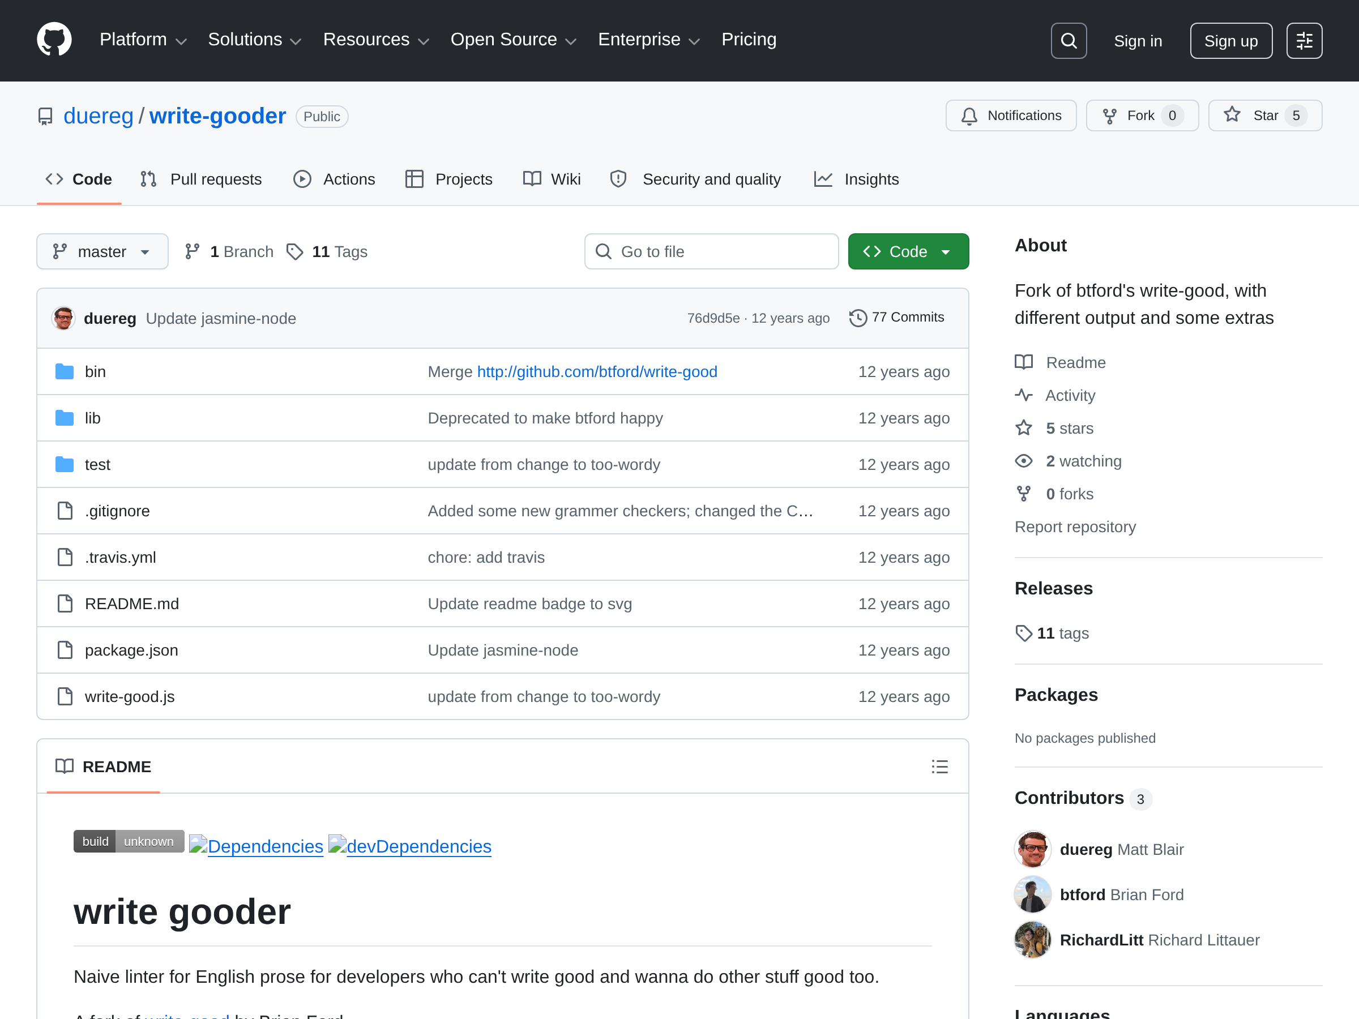Switch to the Pull requests tab

200,179
